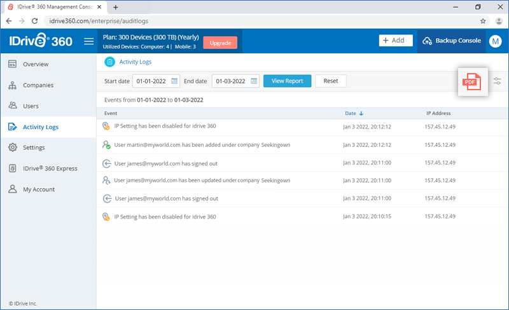The width and height of the screenshot is (509, 310).
Task: Reload the browser page
Action: 34,21
